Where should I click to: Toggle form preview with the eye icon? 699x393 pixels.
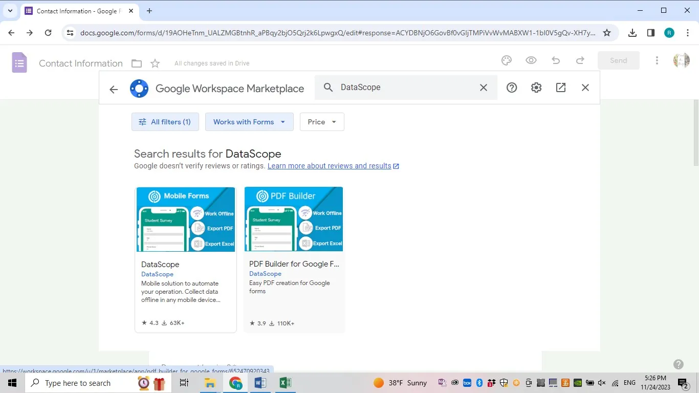point(531,60)
